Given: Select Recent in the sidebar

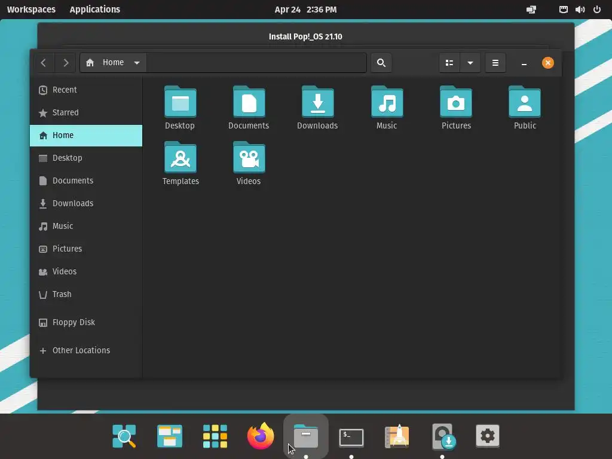Looking at the screenshot, I should point(86,90).
